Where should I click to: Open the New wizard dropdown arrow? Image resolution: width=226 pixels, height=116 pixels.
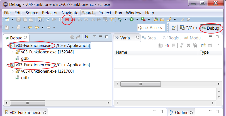click(x=13, y=19)
